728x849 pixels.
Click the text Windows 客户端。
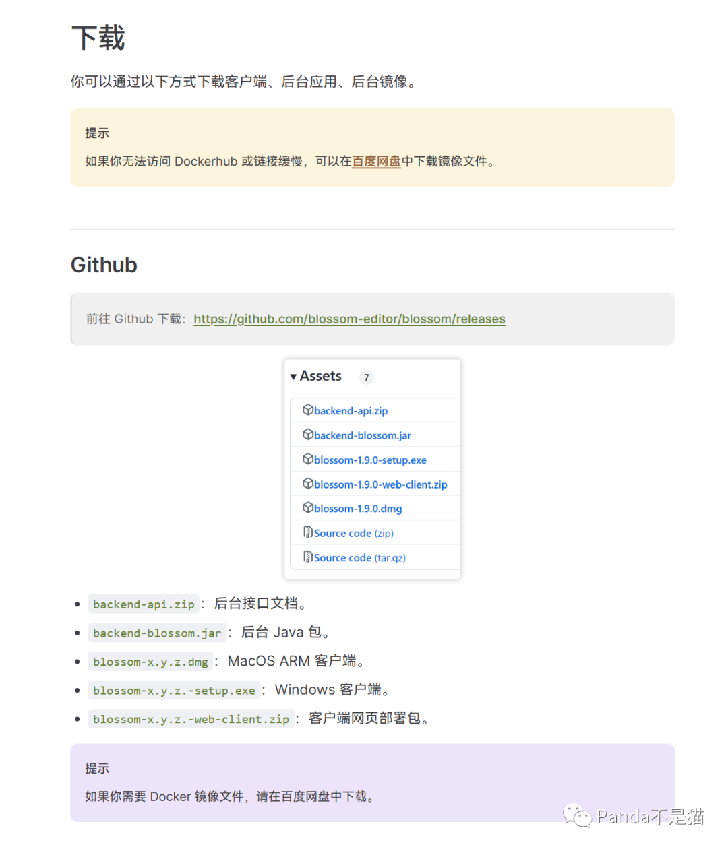coord(334,689)
